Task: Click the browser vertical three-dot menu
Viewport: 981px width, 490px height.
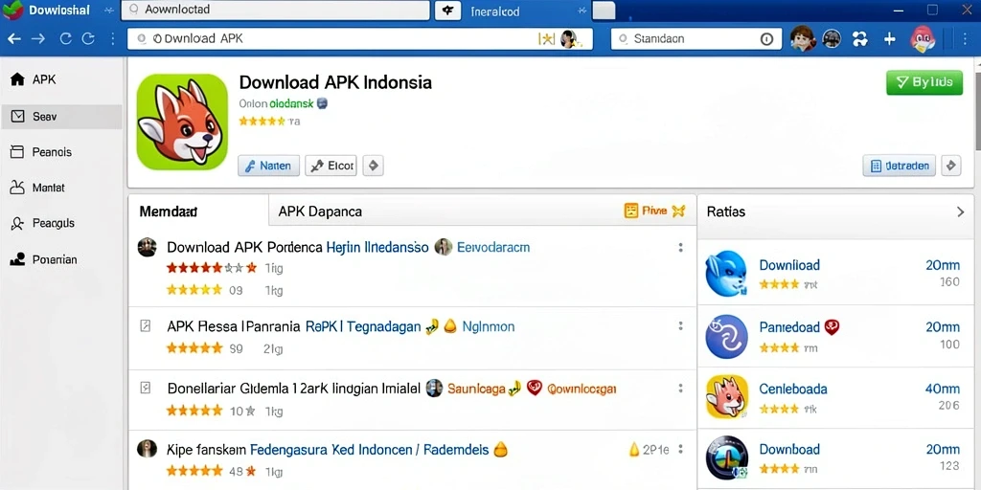Action: tap(112, 38)
